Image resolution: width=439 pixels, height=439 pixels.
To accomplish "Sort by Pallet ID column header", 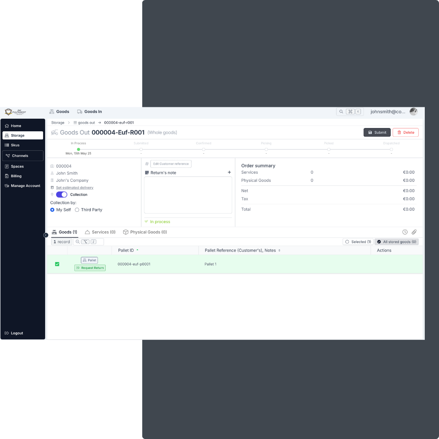I will pyautogui.click(x=126, y=250).
